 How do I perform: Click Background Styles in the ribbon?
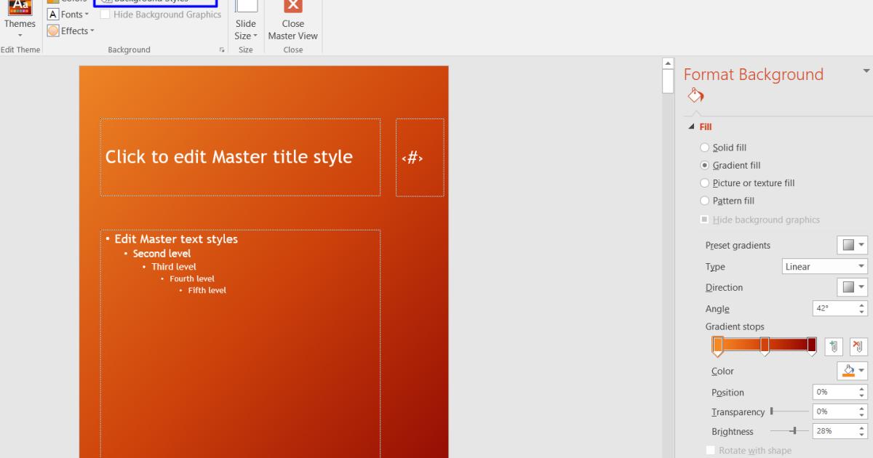click(x=156, y=1)
